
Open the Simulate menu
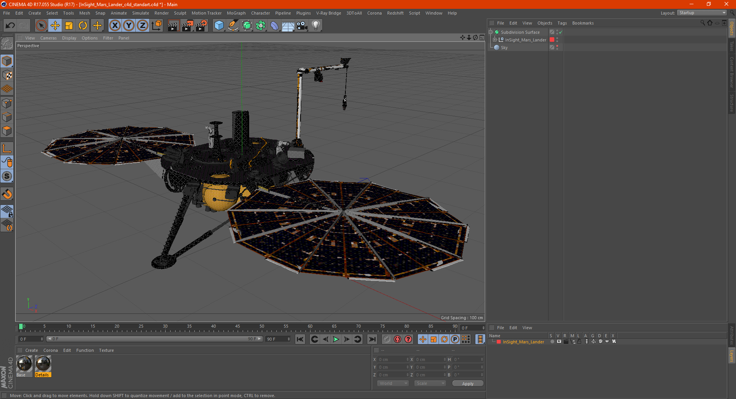pos(141,13)
